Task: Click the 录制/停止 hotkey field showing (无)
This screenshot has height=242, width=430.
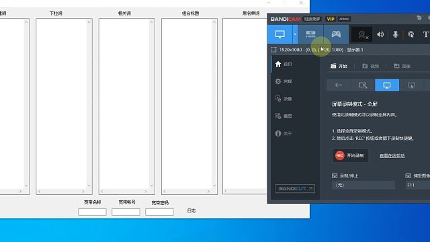Action: [363, 186]
